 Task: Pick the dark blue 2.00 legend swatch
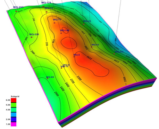point(14,119)
